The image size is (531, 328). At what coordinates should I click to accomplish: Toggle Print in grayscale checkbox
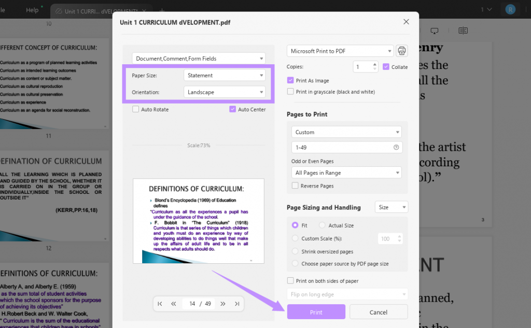click(290, 92)
